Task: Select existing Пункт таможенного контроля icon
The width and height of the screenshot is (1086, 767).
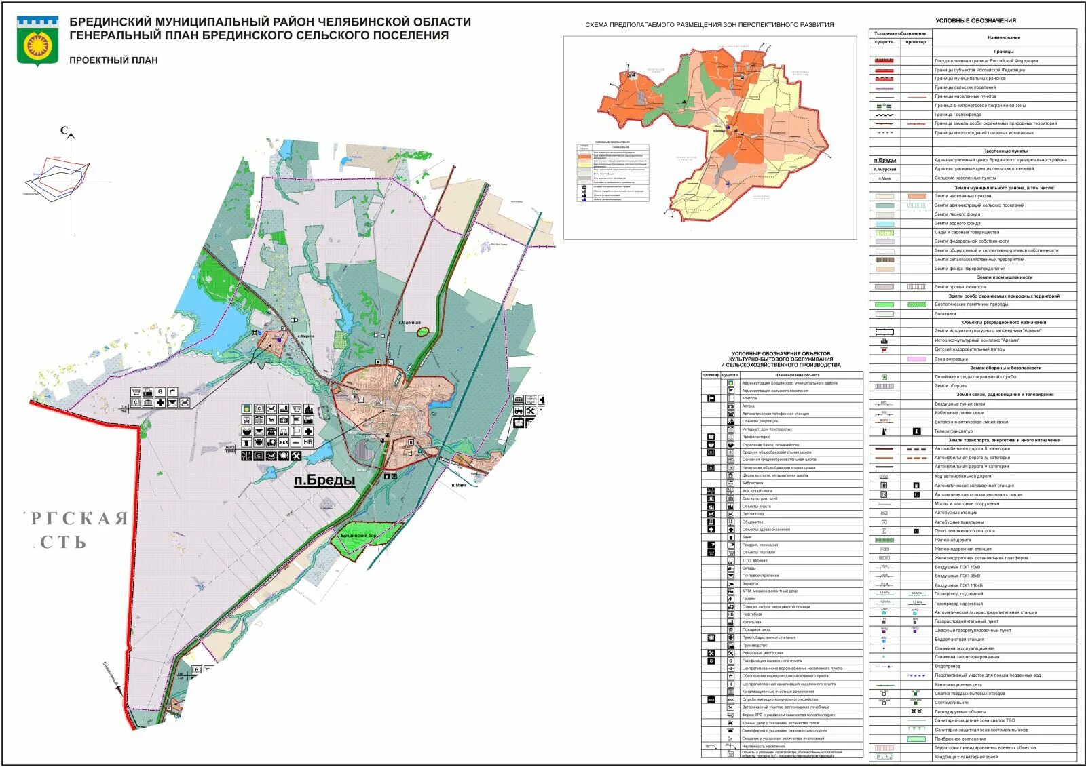Action: click(884, 531)
